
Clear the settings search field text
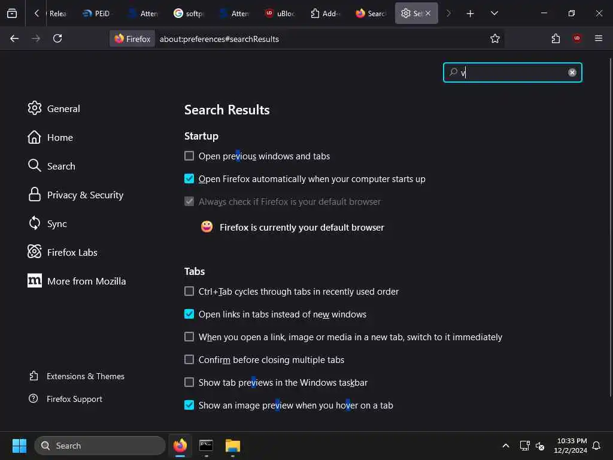[x=572, y=72]
